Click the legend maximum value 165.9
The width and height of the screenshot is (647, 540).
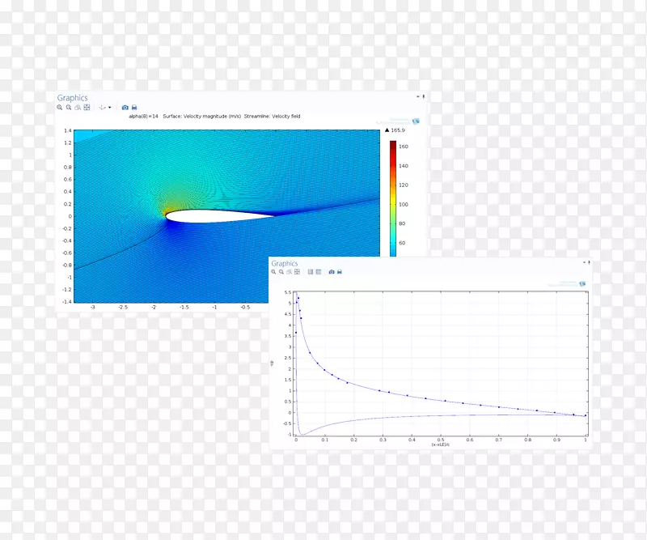[398, 130]
